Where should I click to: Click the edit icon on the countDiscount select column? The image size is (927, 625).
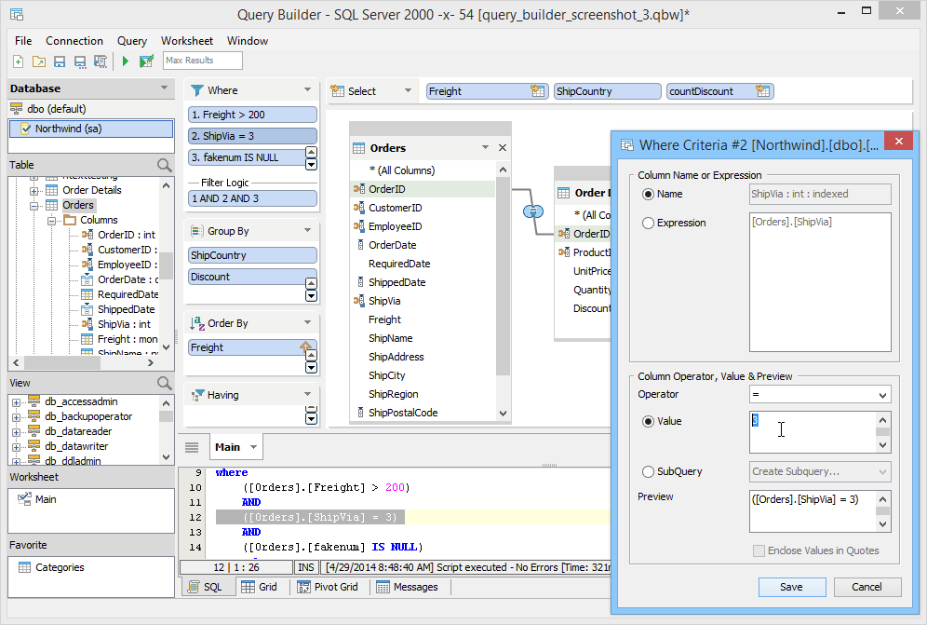[762, 90]
